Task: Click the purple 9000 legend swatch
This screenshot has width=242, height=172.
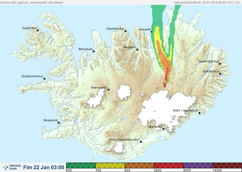Action: click(198, 166)
